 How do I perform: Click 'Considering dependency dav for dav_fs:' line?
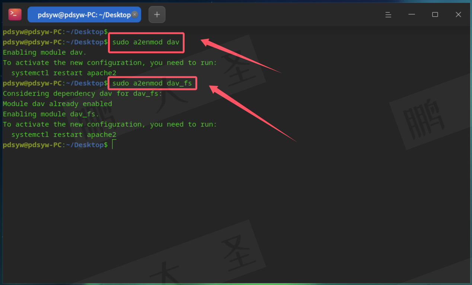click(x=83, y=93)
